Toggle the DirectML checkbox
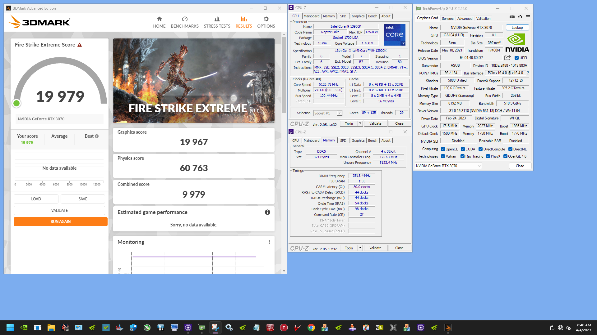Screen dimensions: 597x335 pos(510,149)
